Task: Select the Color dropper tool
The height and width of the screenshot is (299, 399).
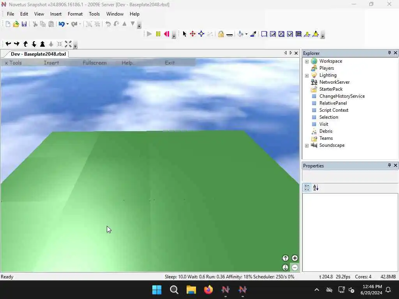Action: (253, 34)
